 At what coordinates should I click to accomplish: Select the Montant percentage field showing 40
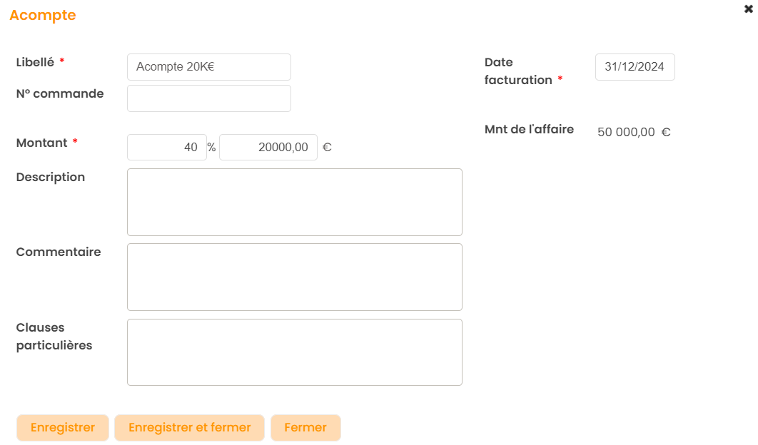[x=167, y=148]
